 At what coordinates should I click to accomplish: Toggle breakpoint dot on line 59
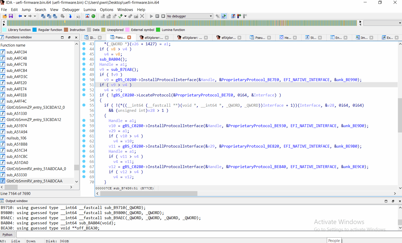[x=84, y=126]
